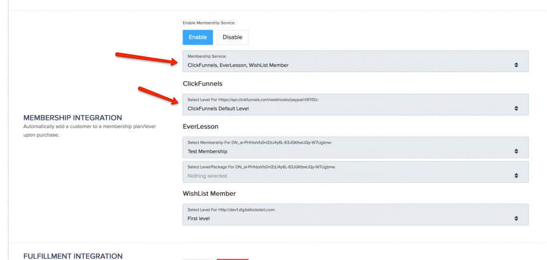Image resolution: width=547 pixels, height=260 pixels.
Task: Open the WishList Member First level dropdown
Action: pos(356,214)
